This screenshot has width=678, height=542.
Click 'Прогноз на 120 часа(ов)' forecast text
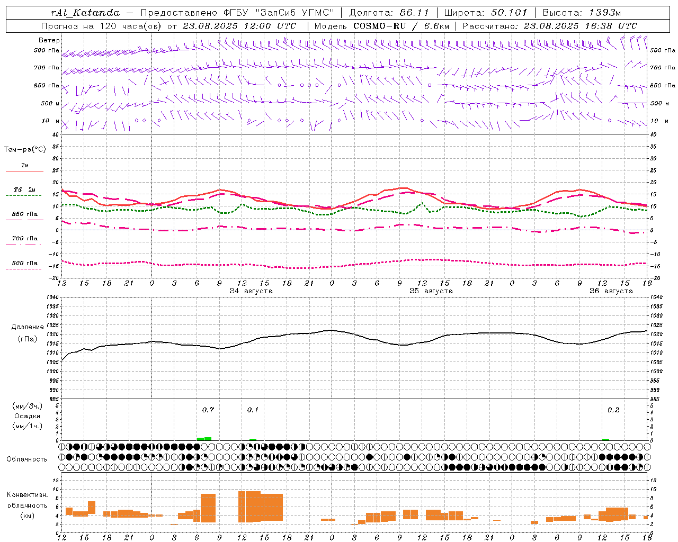click(102, 26)
